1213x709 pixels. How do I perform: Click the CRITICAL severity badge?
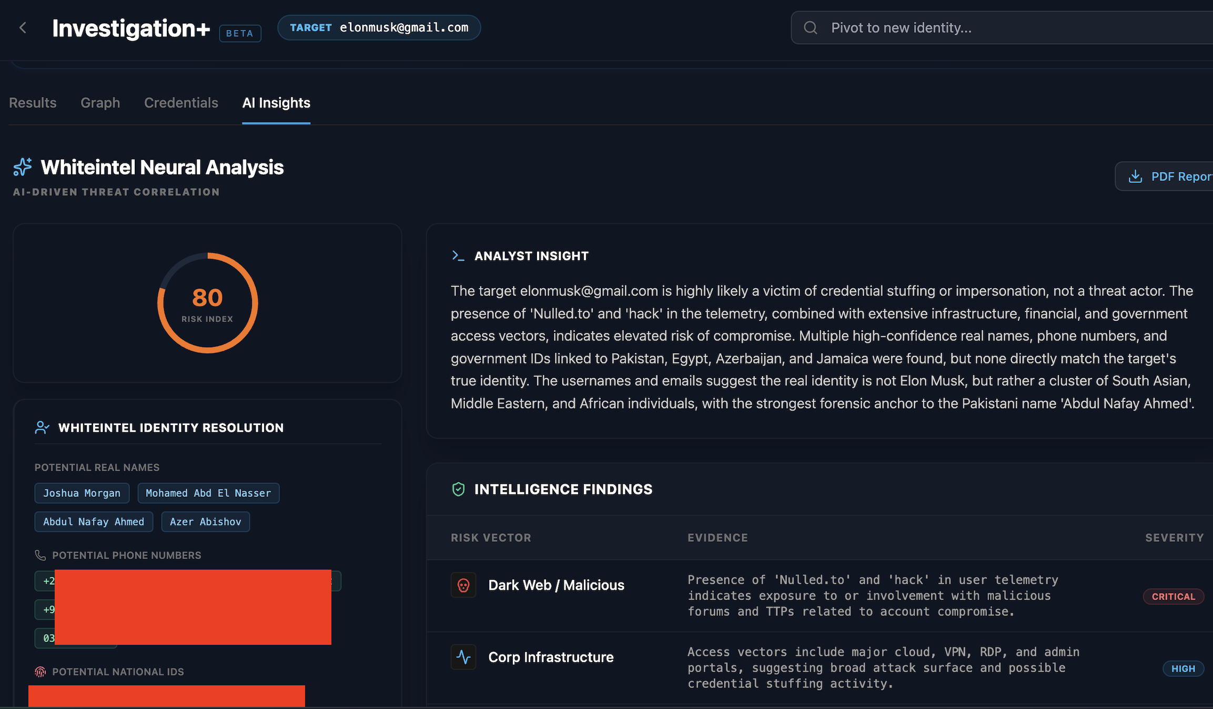1173,596
